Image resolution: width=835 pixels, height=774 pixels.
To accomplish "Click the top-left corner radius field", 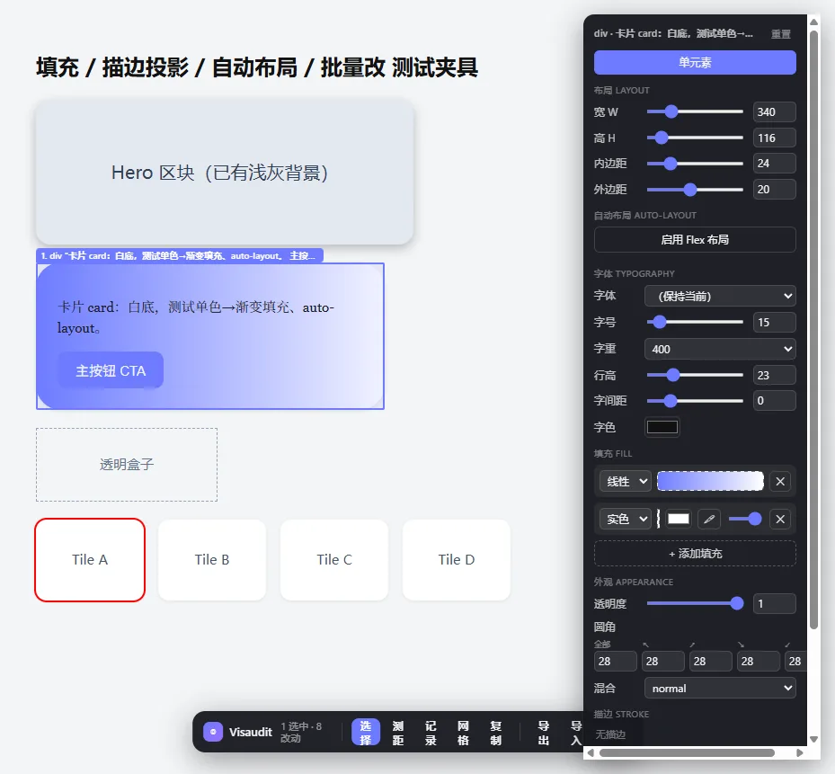I will point(663,661).
